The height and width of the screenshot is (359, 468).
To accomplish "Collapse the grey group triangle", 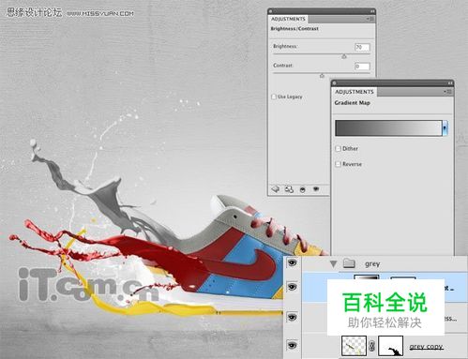I will pyautogui.click(x=333, y=264).
